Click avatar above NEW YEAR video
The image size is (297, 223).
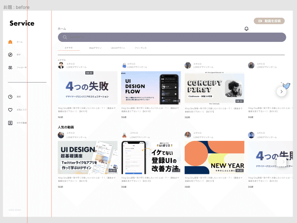tap(188, 135)
